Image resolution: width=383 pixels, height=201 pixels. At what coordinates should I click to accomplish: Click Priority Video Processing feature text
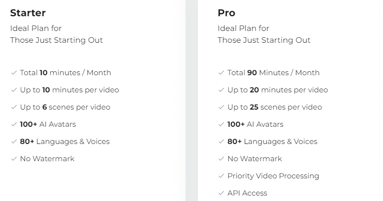point(273,176)
